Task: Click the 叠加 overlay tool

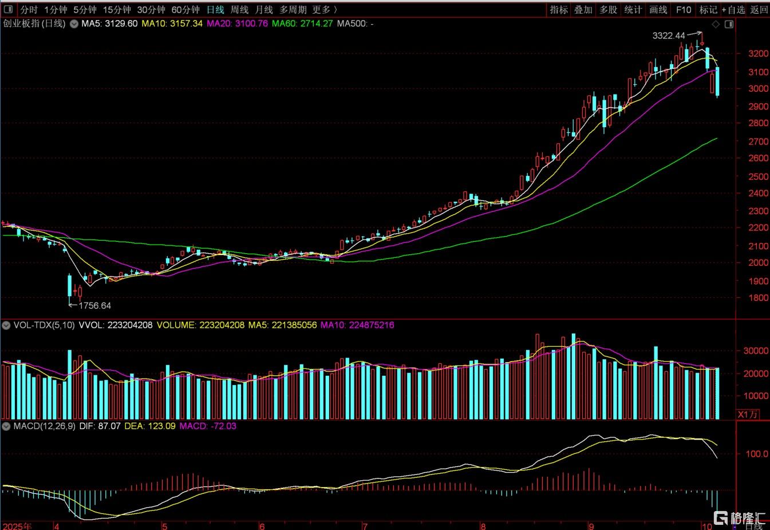Action: (583, 10)
